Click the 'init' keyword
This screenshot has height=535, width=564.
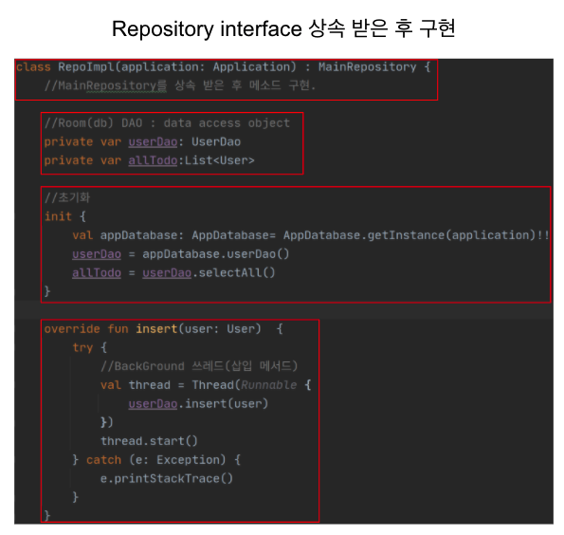pyautogui.click(x=58, y=216)
